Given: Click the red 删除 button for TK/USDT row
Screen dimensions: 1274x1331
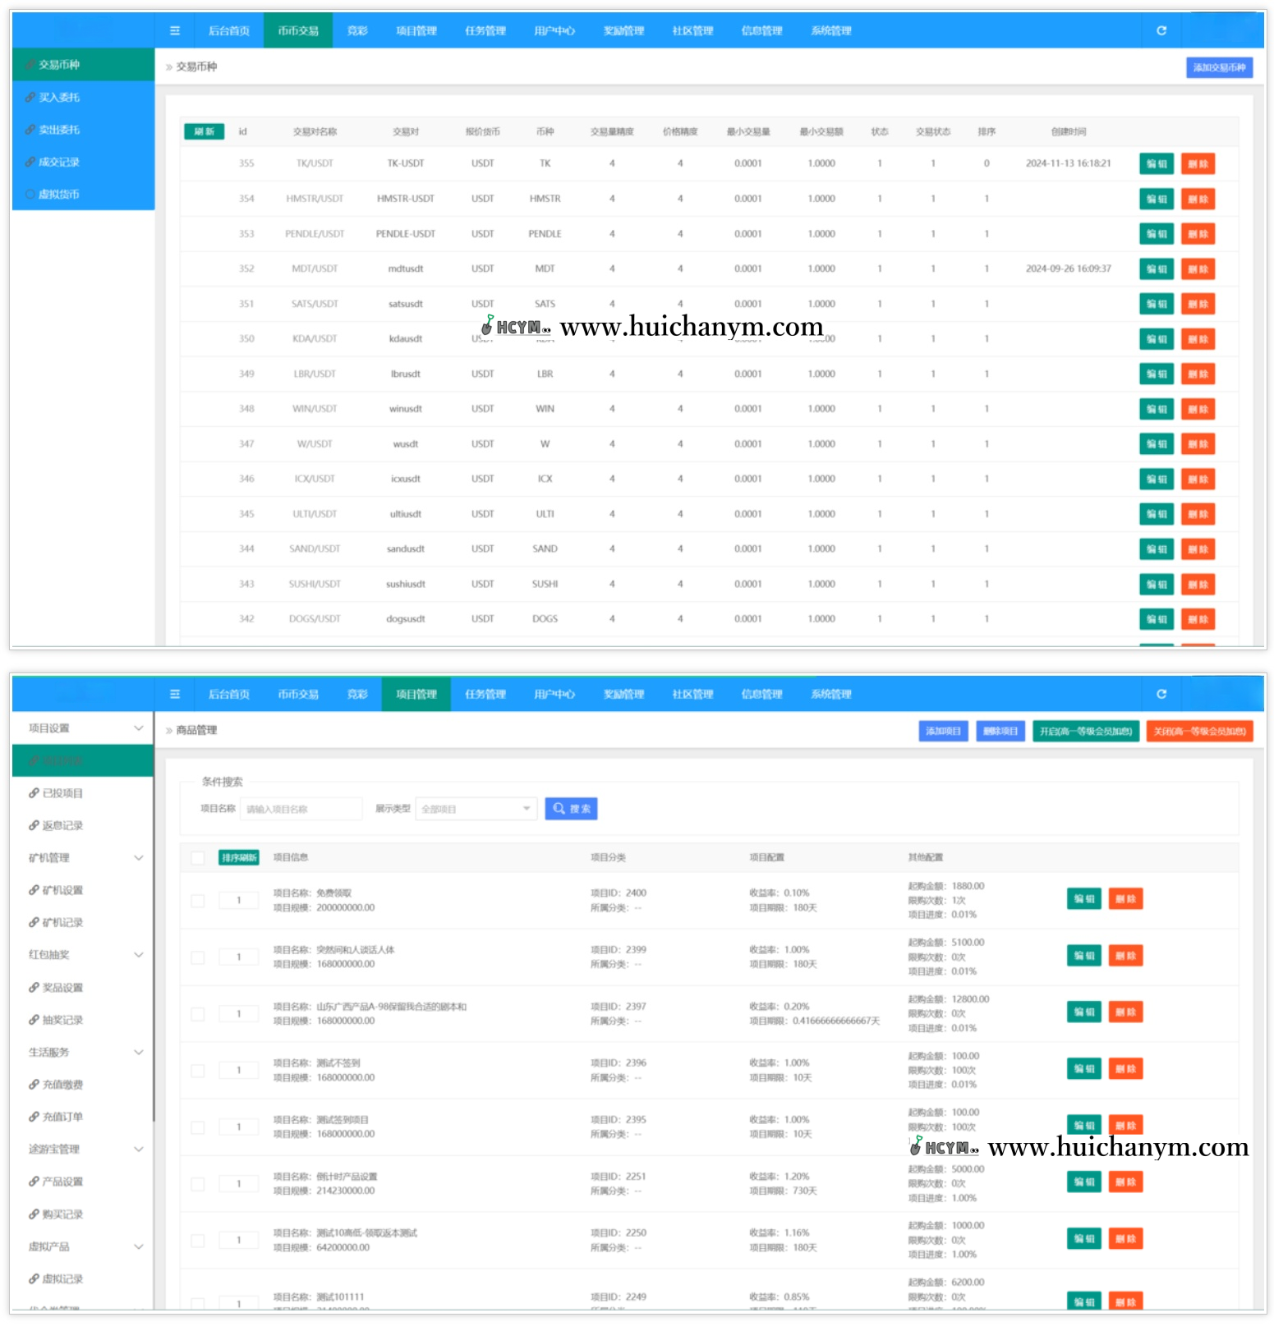Looking at the screenshot, I should [x=1198, y=164].
